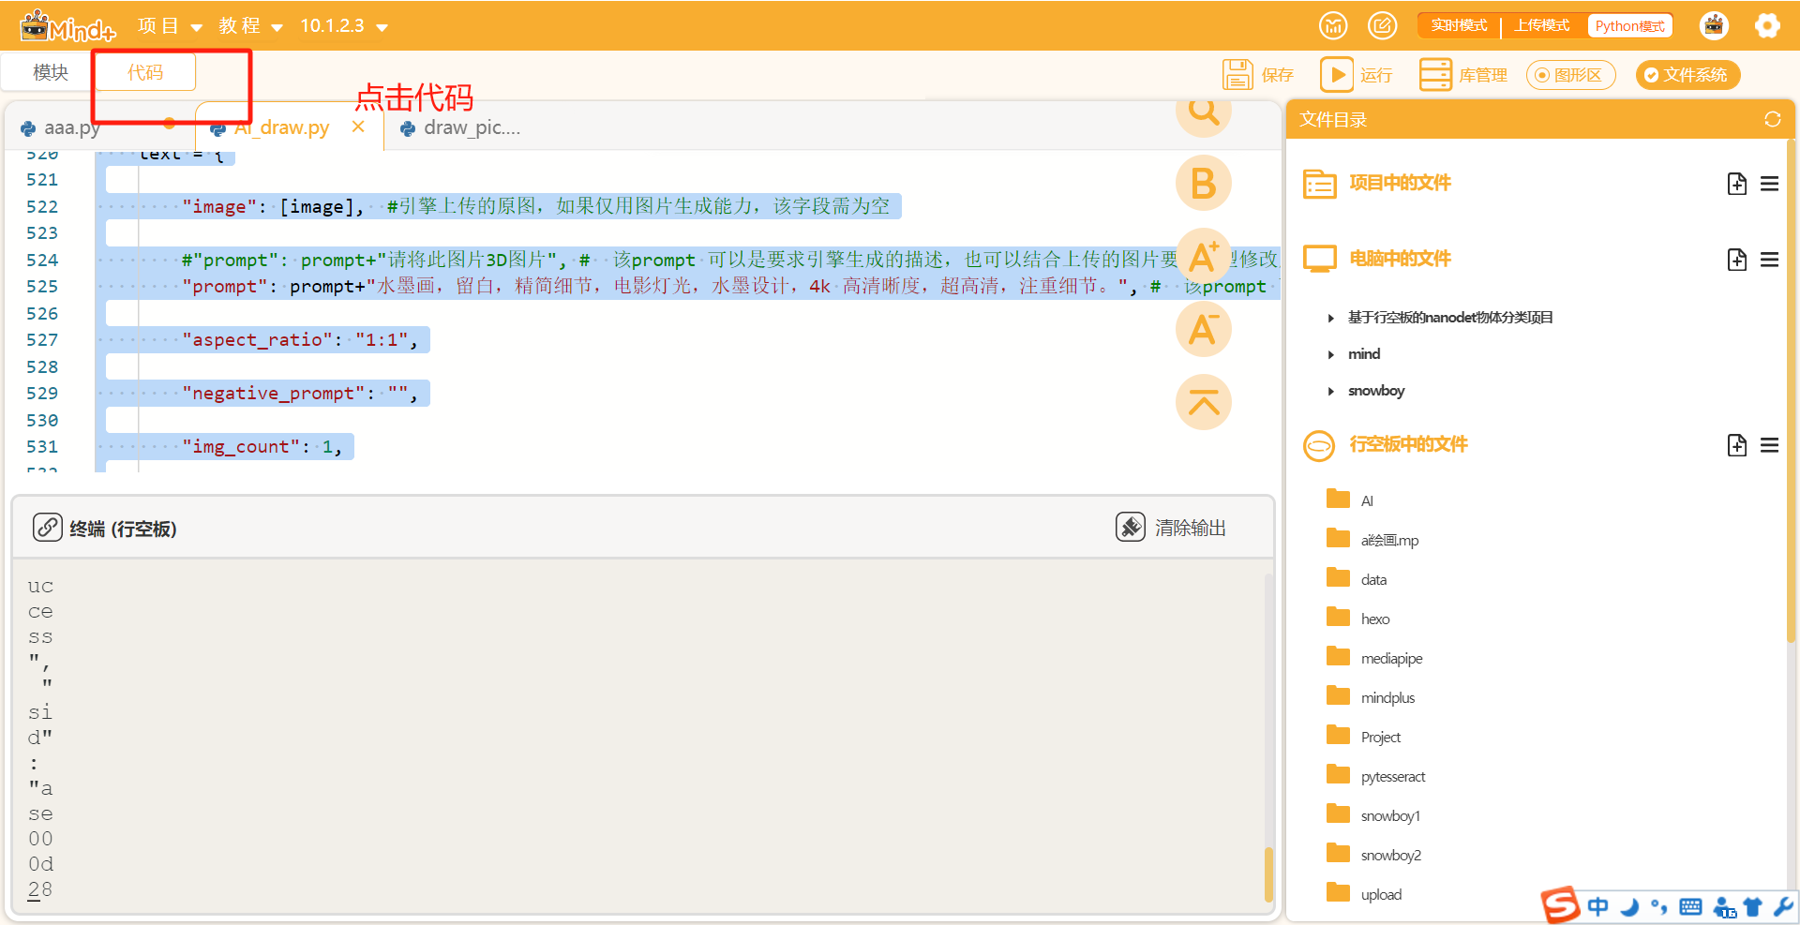Add new file in 行空板中的文件
Viewport: 1800px width, 925px height.
(x=1736, y=445)
